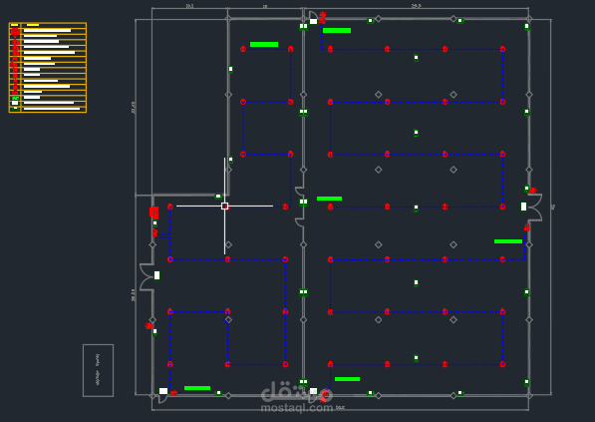This screenshot has height=422, width=595.
Task: Select white panel beside right double door
Action: pyautogui.click(x=523, y=207)
